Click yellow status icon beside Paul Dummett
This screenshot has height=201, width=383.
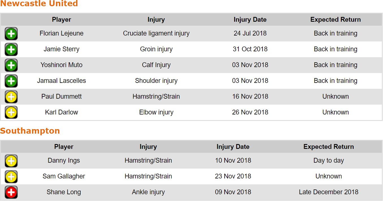(11, 97)
